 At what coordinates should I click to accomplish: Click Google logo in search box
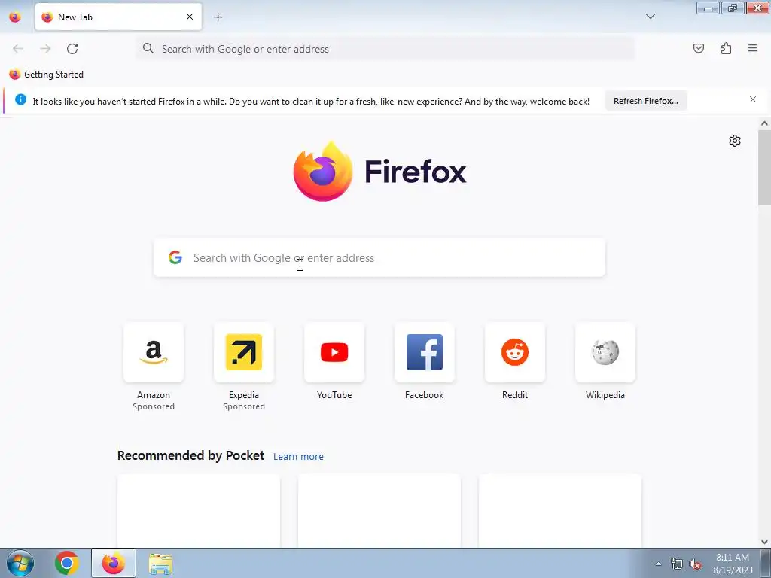tap(175, 257)
